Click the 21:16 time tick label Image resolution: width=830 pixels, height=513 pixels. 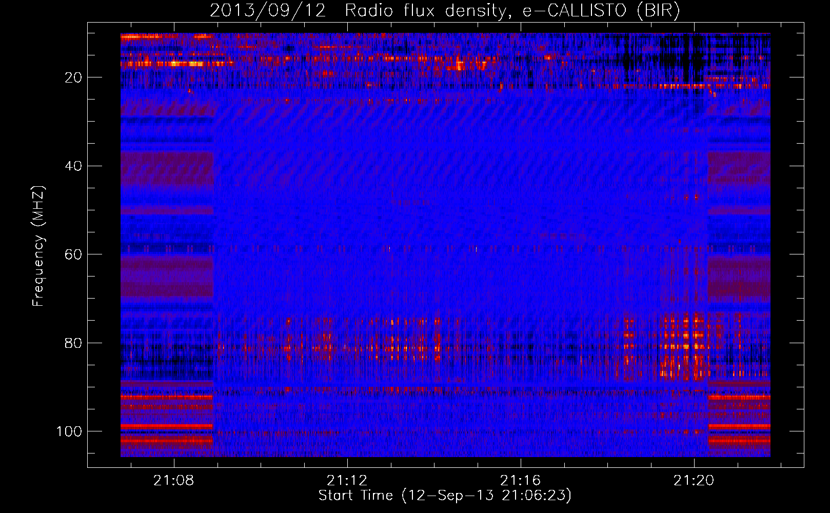tap(521, 481)
